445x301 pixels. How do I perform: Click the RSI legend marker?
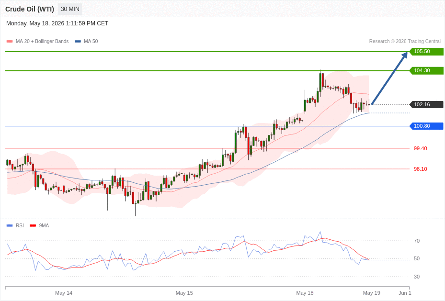click(x=10, y=225)
